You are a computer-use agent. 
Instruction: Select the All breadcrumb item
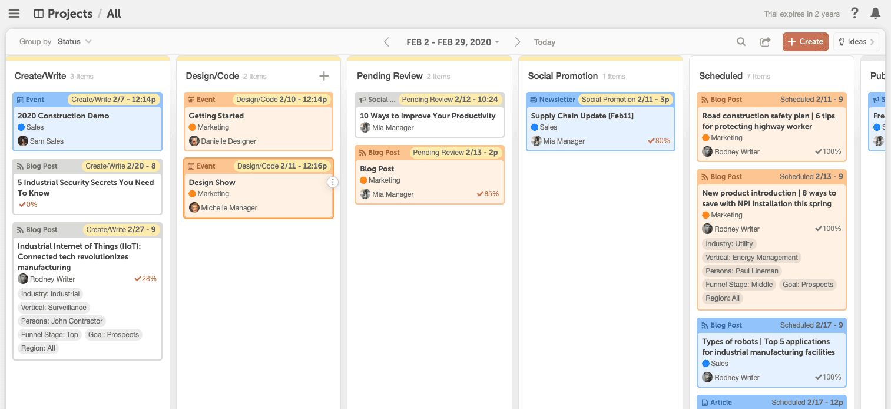[114, 14]
